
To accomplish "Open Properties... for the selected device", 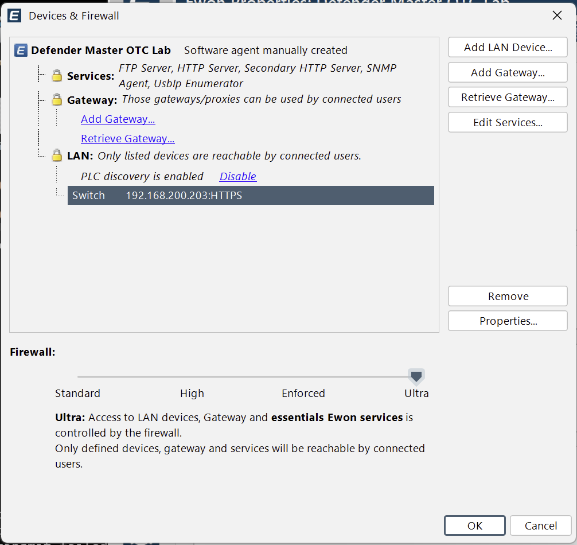I will click(x=508, y=321).
